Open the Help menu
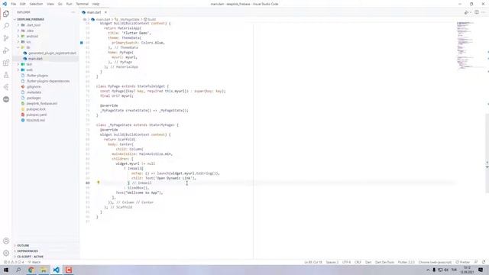 point(96,4)
